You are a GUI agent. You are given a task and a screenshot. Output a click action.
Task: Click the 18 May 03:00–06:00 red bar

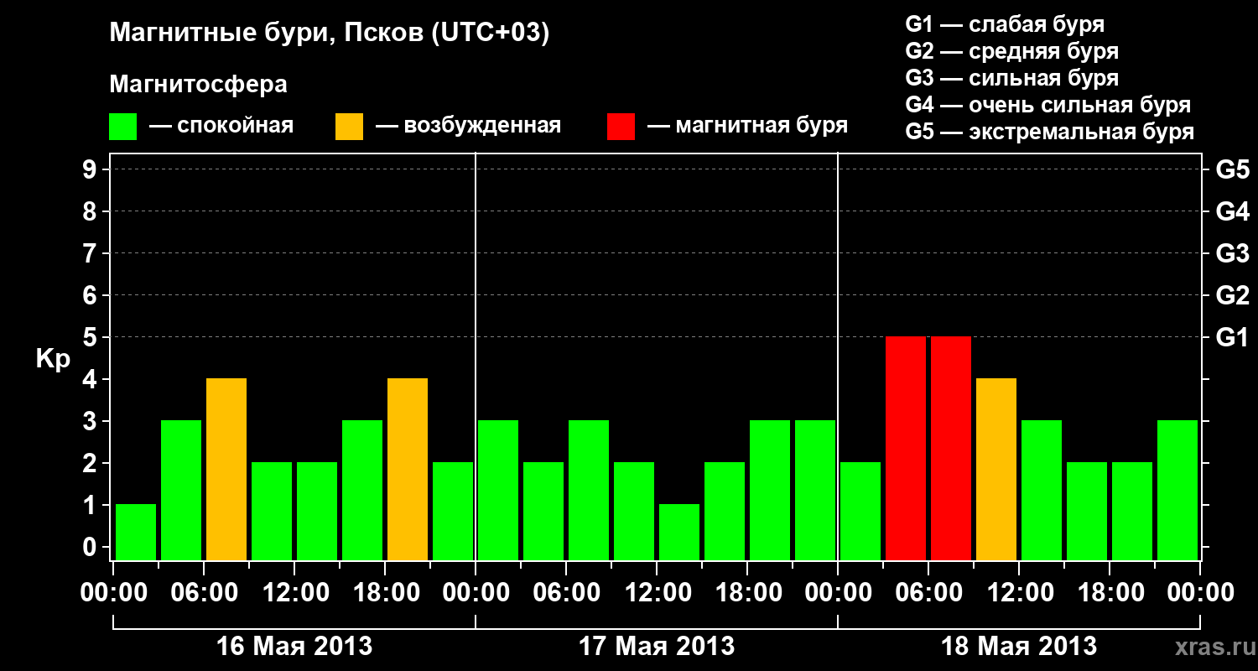coord(906,448)
